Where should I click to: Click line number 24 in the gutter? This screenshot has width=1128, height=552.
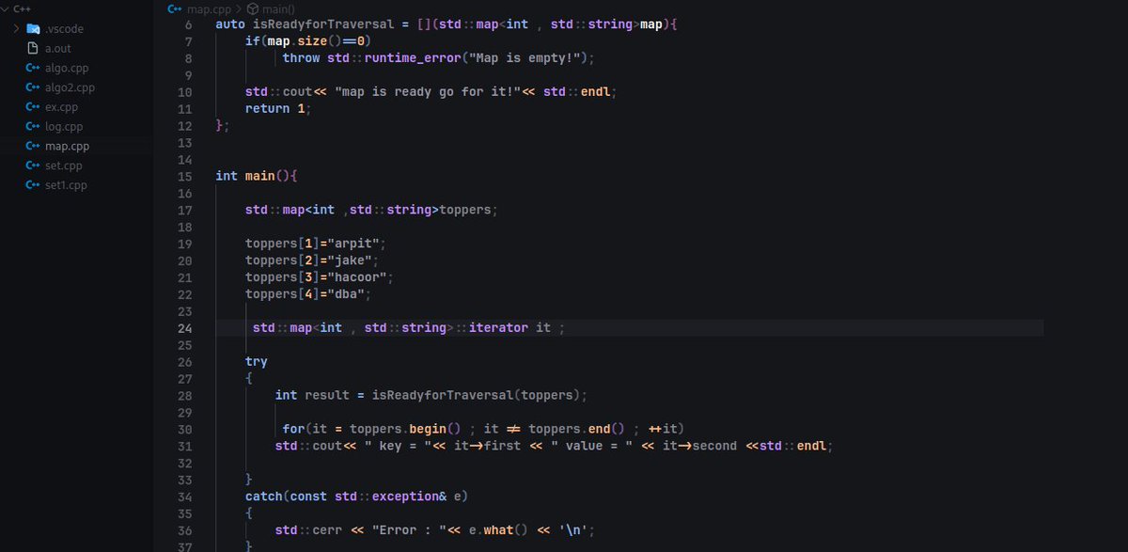[185, 327]
